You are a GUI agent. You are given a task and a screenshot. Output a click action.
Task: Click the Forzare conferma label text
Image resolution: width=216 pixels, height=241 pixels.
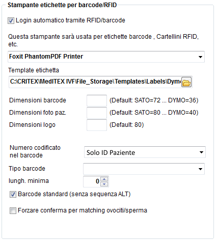[83, 210]
